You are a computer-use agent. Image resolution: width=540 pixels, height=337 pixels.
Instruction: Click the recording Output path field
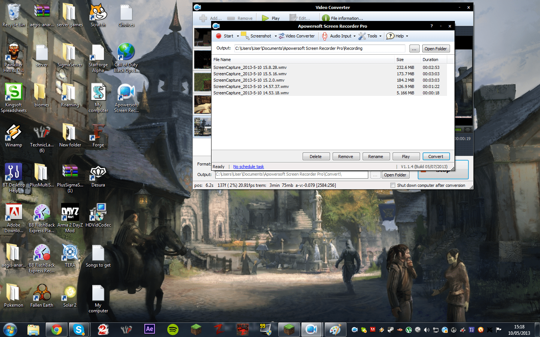319,48
